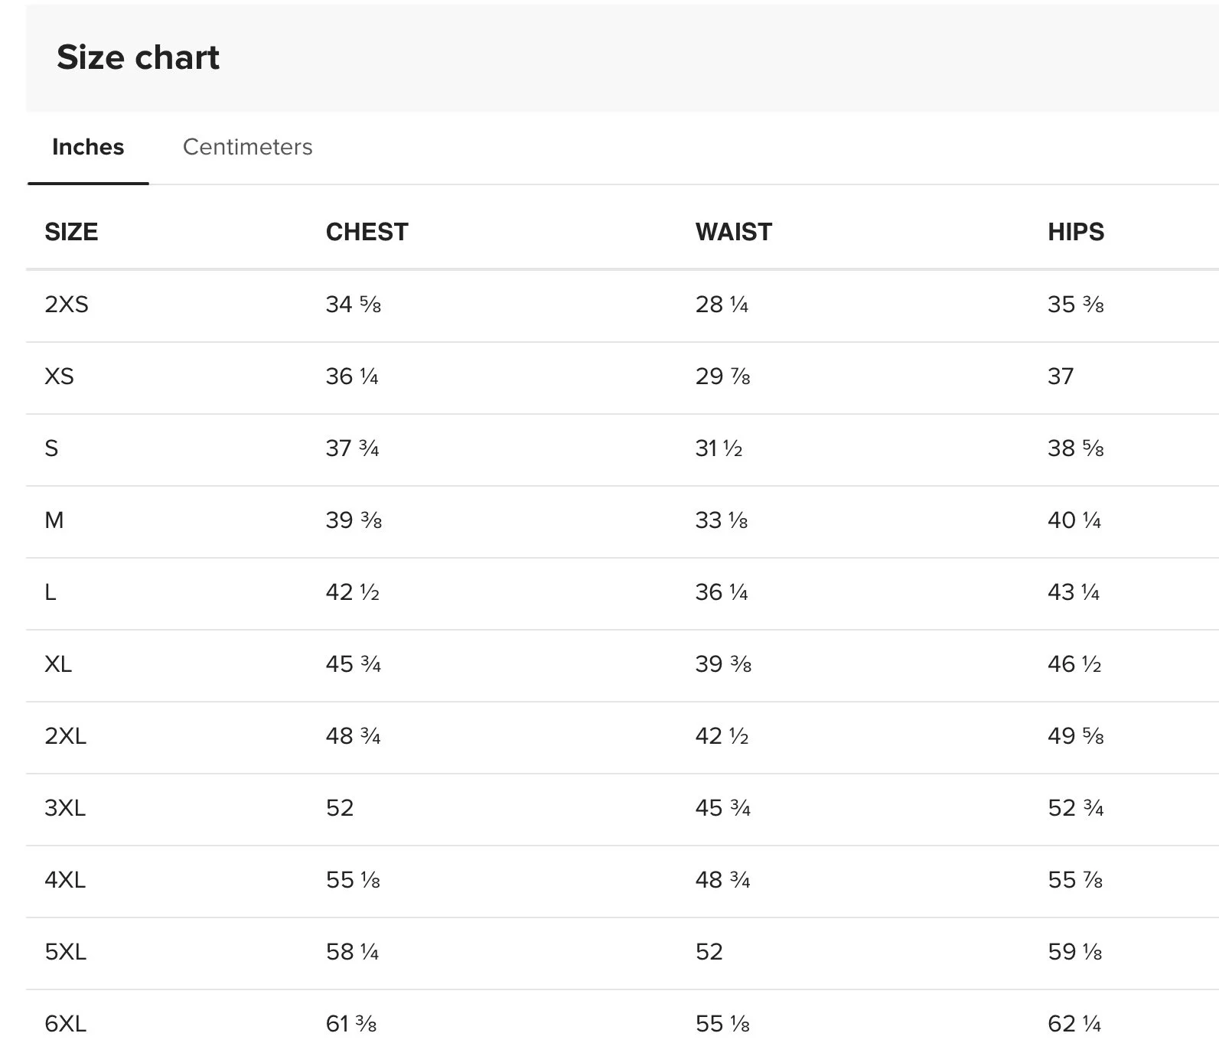Click the M size row label
Screen dimensions: 1219x1056
[54, 520]
